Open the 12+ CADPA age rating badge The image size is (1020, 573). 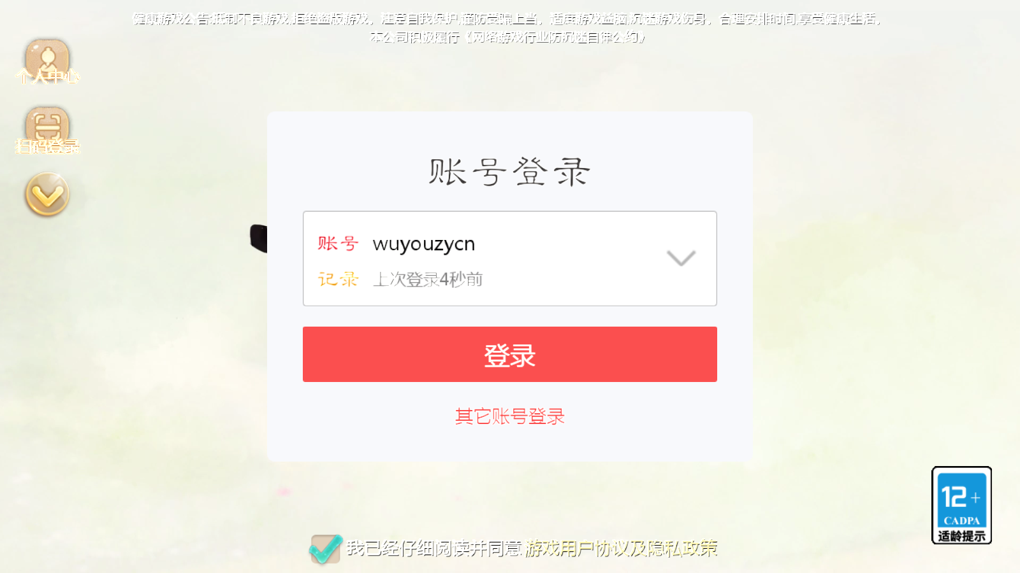(x=961, y=505)
